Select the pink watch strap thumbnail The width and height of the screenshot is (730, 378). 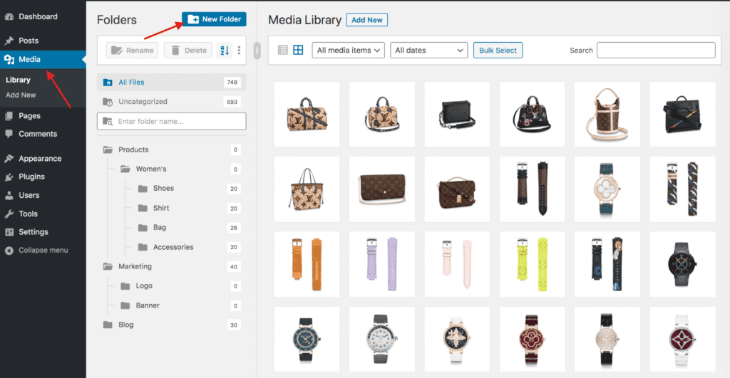point(457,264)
